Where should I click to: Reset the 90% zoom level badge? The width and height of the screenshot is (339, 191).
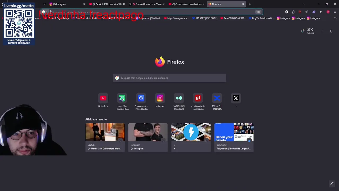click(x=258, y=12)
